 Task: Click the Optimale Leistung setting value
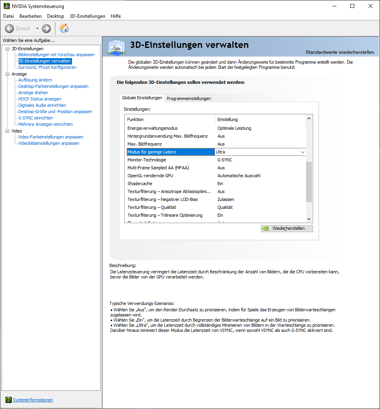pos(234,128)
